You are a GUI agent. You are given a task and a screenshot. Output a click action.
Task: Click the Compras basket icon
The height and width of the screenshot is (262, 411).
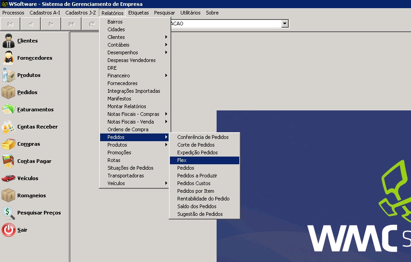click(9, 144)
